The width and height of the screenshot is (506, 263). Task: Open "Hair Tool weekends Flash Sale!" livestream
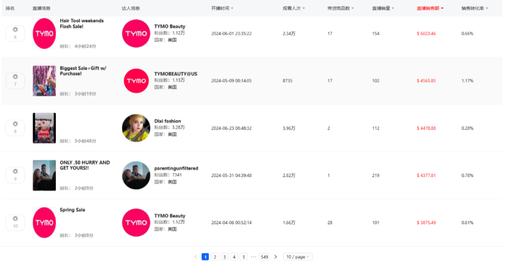[82, 23]
